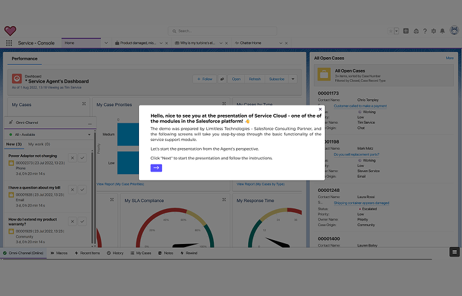Image resolution: width=462 pixels, height=296 pixels.
Task: Close the welcome popup with the X
Action: [320, 109]
